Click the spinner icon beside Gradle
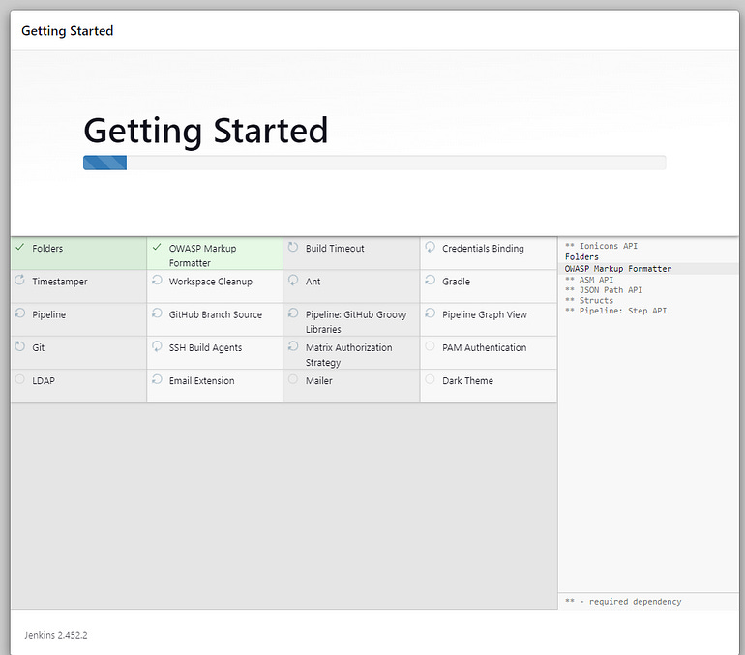 tap(430, 281)
